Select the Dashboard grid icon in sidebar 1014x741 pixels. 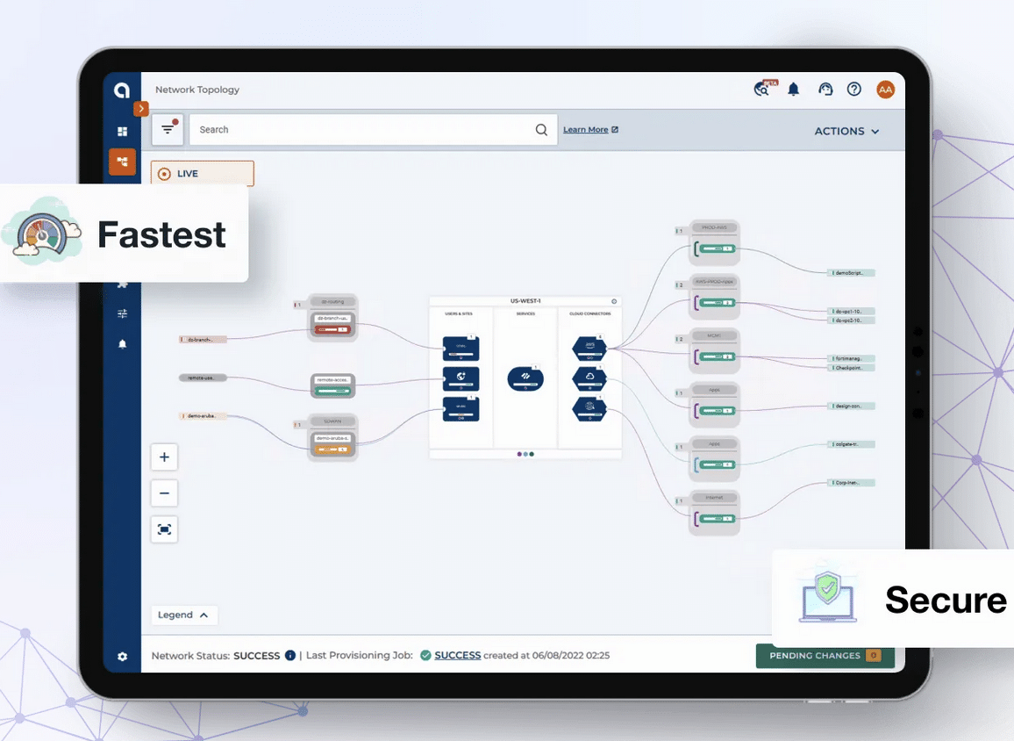[122, 131]
